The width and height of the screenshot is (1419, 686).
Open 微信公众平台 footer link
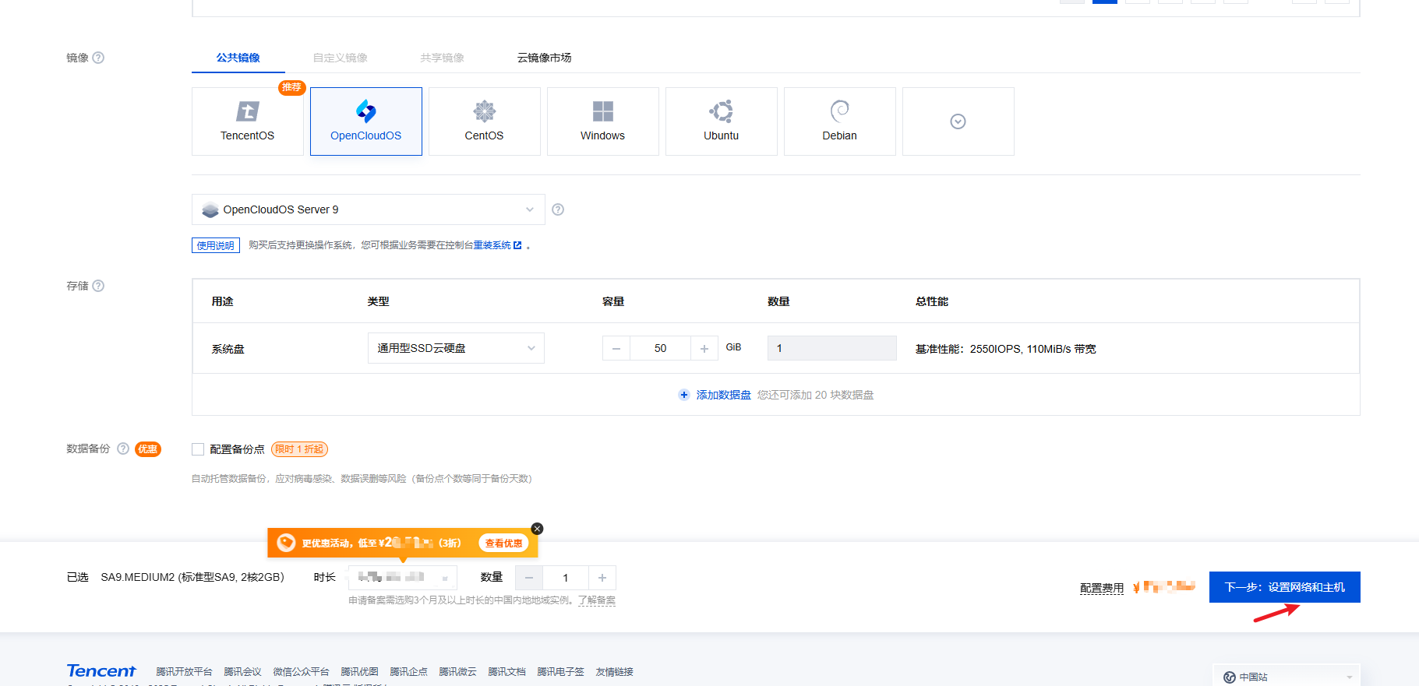pos(301,671)
